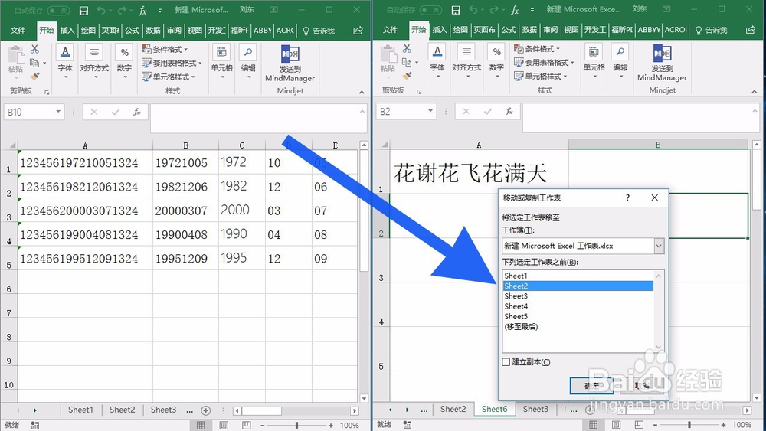
Task: Open 编辑 editing group in left window
Action: [x=248, y=61]
